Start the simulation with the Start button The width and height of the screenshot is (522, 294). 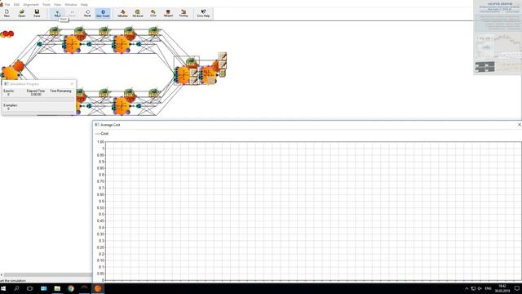pos(57,13)
